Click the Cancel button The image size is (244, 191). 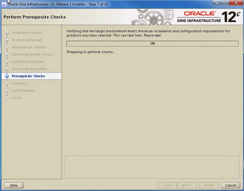click(x=230, y=185)
